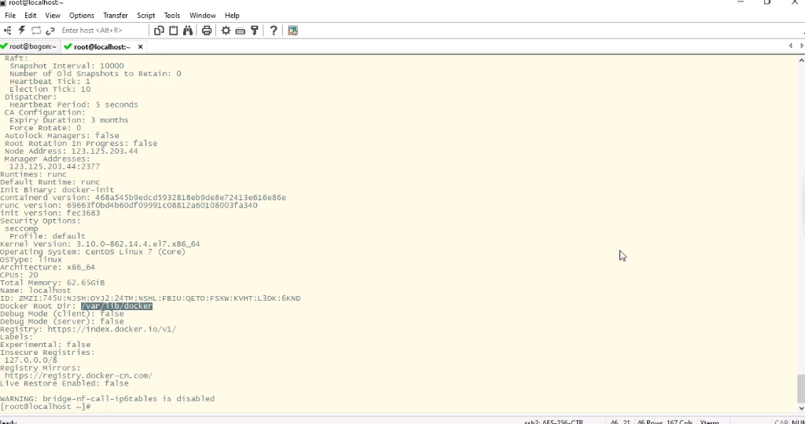The height and width of the screenshot is (424, 805).
Task: Click the vertical scrollbar thumb in the terminal
Action: 800,389
